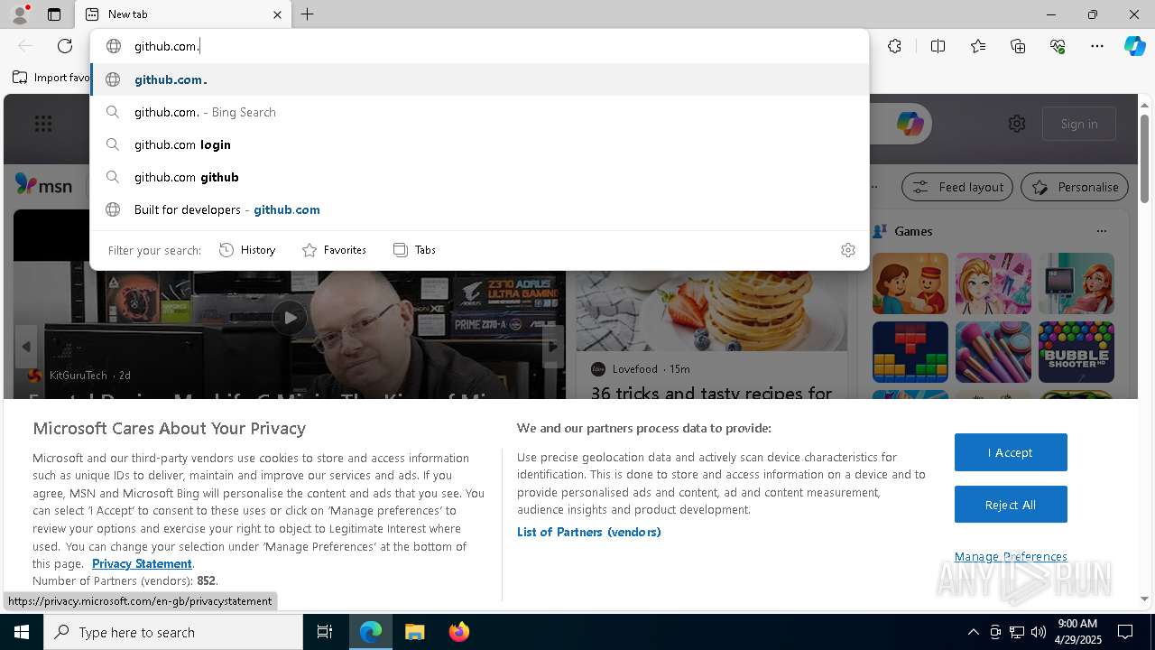
Task: Open the MSN app launcher grid
Action: [43, 124]
